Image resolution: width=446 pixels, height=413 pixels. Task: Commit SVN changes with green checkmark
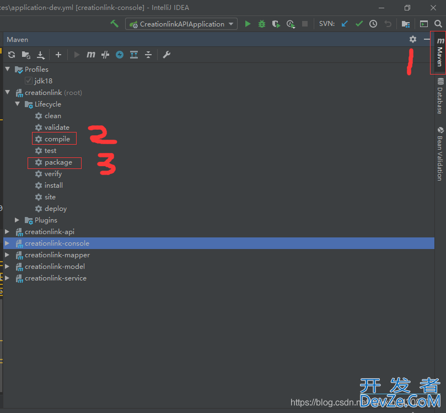coord(359,24)
